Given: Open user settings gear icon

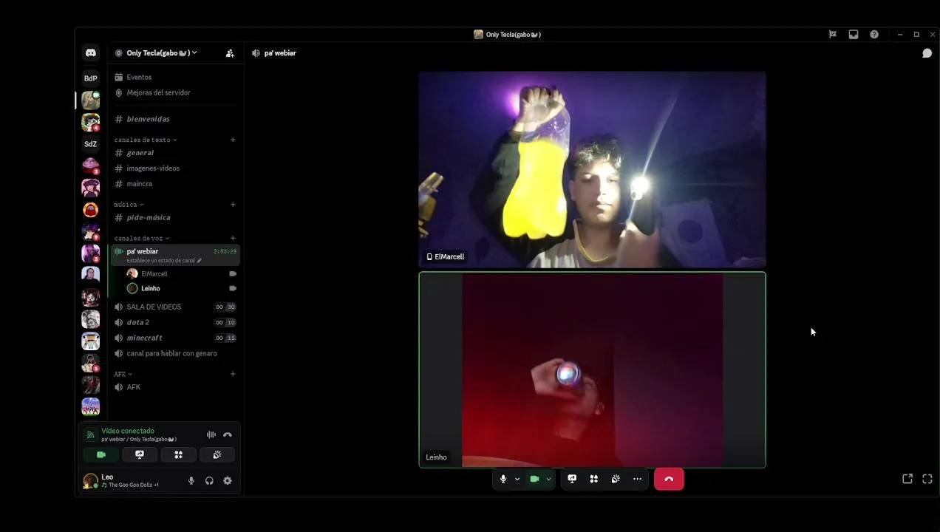Looking at the screenshot, I should pos(228,480).
